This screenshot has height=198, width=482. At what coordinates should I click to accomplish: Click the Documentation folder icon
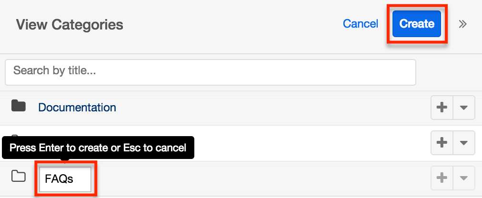coord(19,106)
